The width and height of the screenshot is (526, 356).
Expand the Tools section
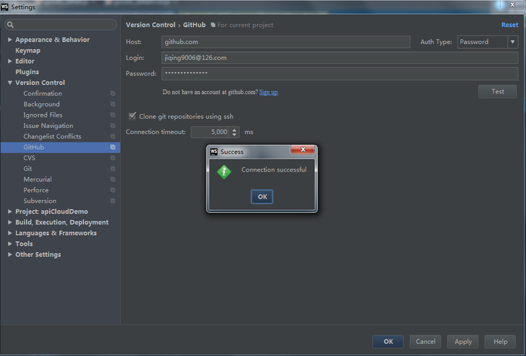tap(10, 244)
